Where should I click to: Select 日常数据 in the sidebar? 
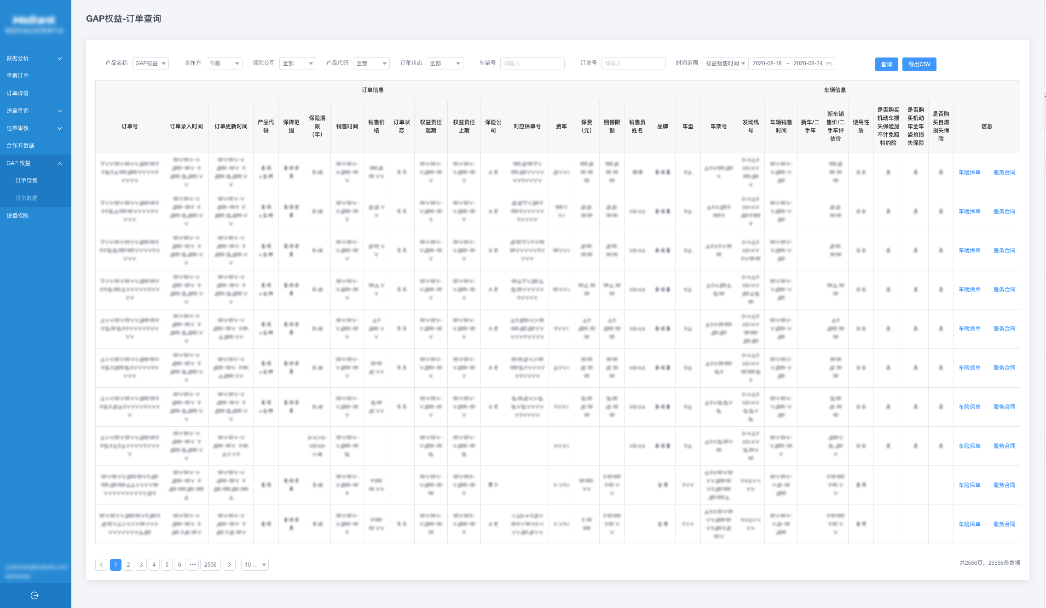click(x=27, y=198)
